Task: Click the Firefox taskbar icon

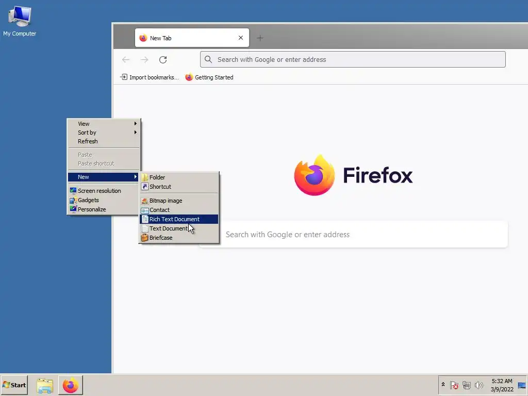Action: point(70,385)
